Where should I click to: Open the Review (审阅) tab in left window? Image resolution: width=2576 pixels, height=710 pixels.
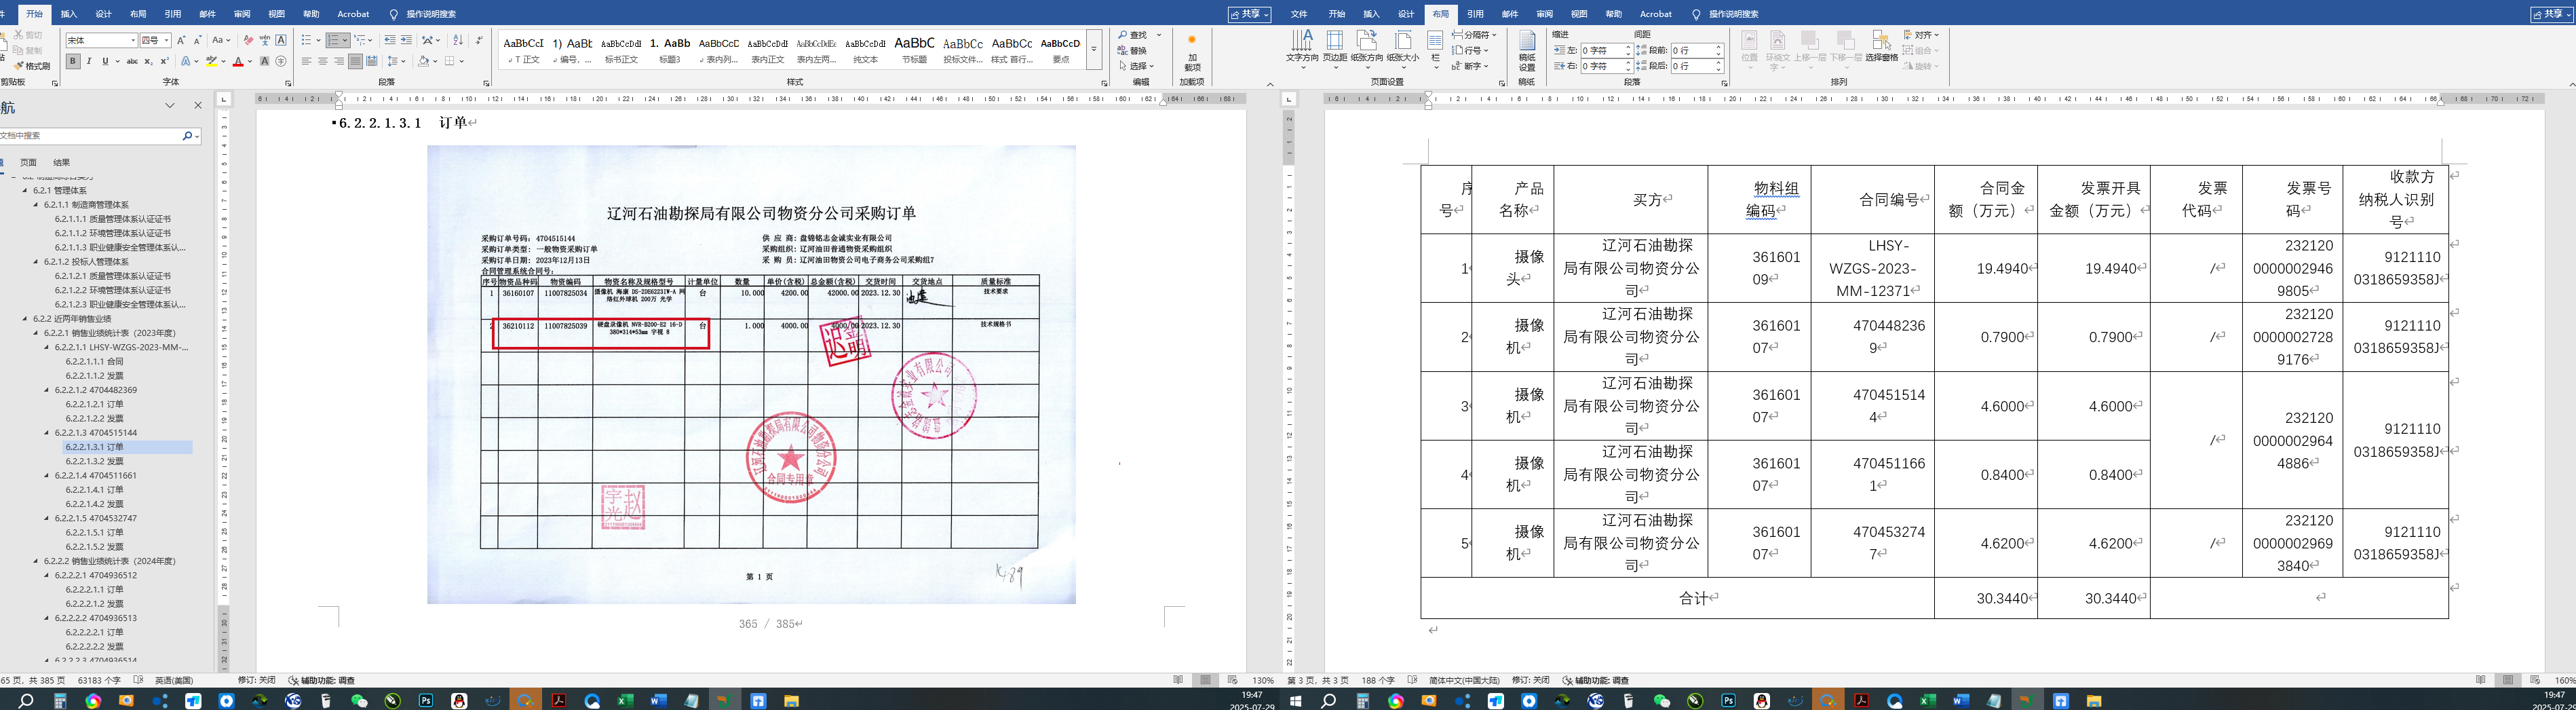coord(242,14)
